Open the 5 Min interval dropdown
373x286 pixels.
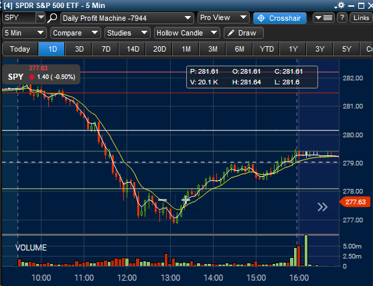pos(24,33)
